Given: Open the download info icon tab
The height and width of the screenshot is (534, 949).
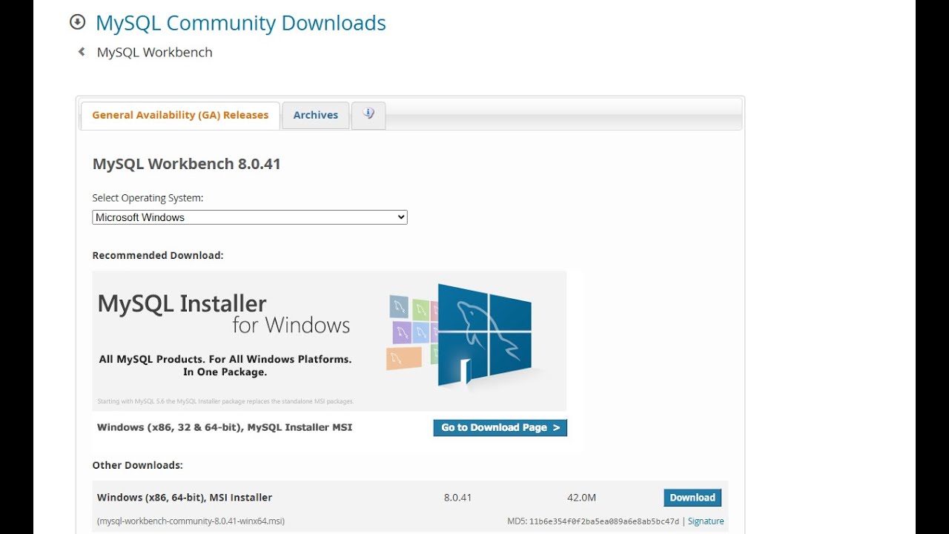Looking at the screenshot, I should pos(368,115).
